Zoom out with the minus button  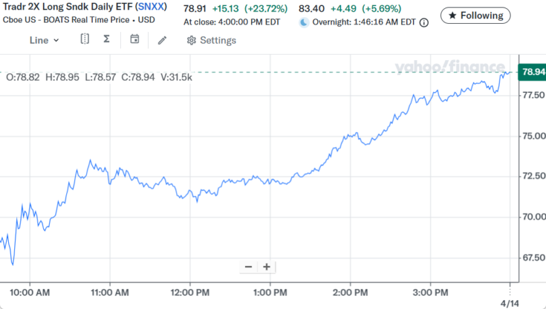248,267
